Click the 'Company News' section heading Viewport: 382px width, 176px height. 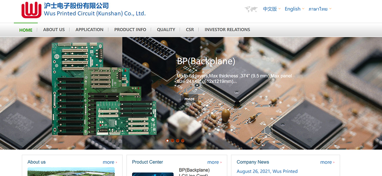[253, 162]
